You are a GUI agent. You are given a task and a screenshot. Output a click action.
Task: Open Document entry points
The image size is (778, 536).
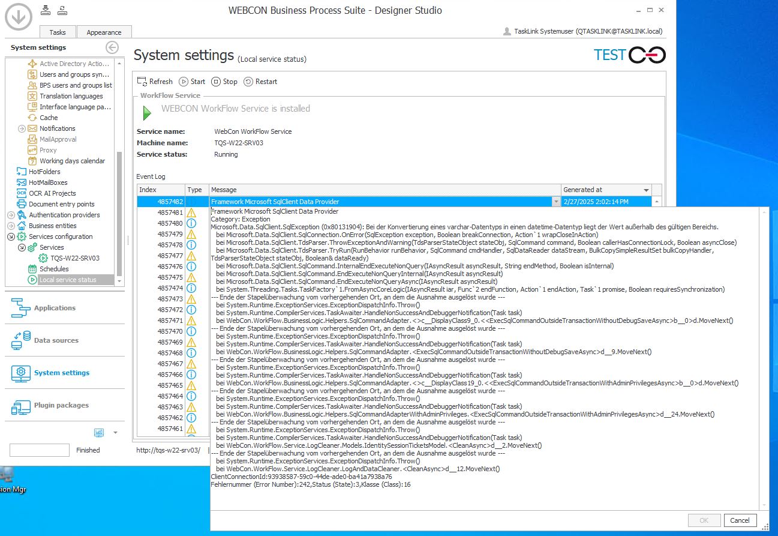pyautogui.click(x=56, y=204)
